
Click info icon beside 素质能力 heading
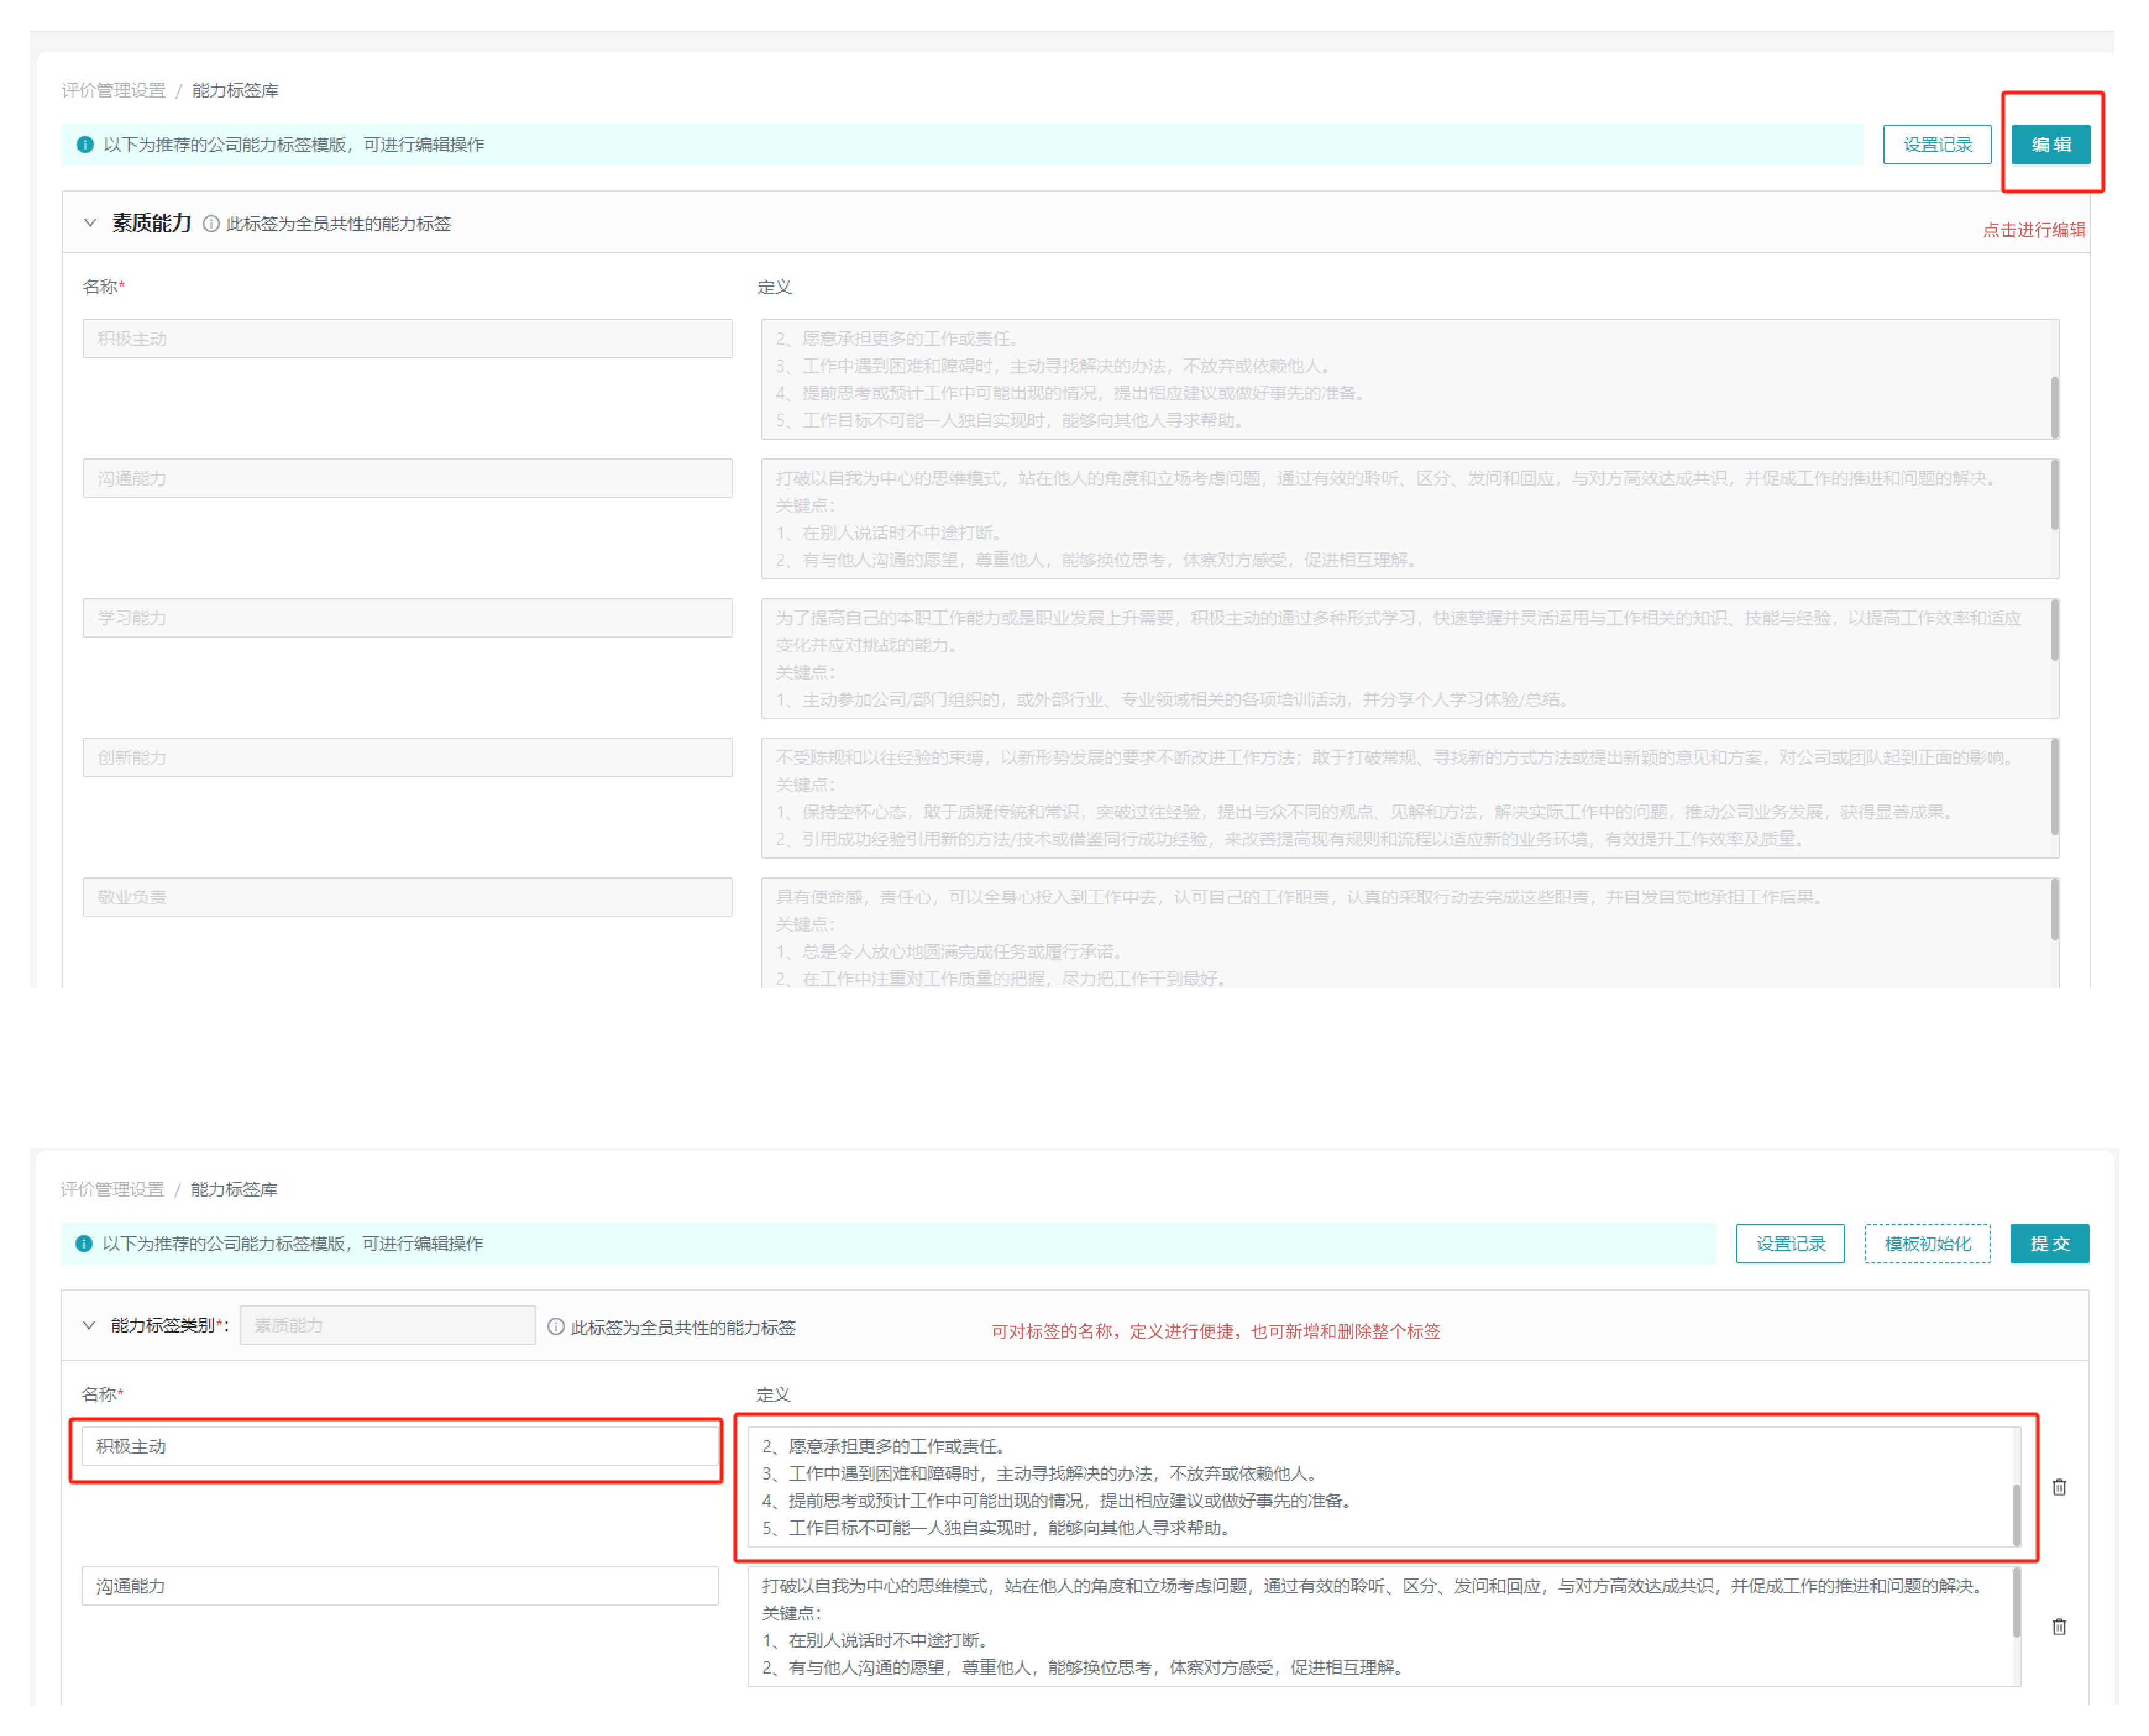[x=211, y=224]
